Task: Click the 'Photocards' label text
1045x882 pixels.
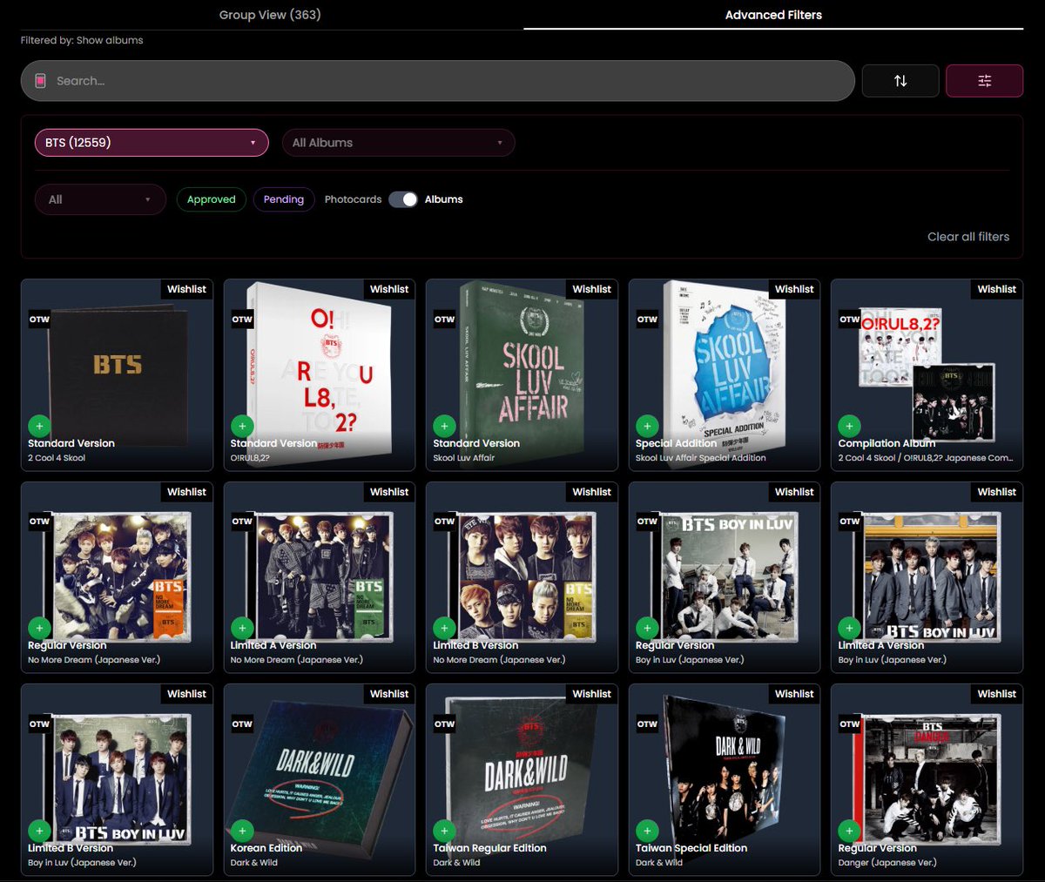Action: click(353, 199)
